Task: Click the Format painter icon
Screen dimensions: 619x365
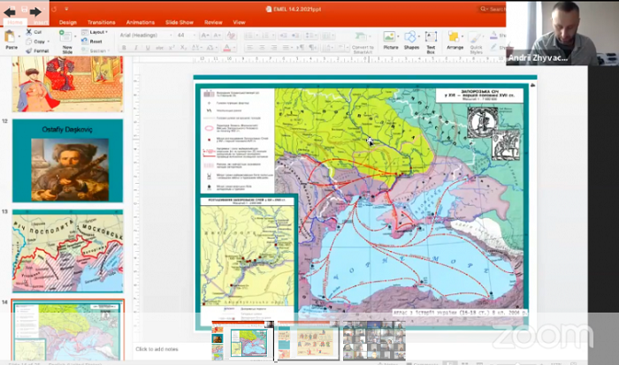Action: click(x=29, y=51)
